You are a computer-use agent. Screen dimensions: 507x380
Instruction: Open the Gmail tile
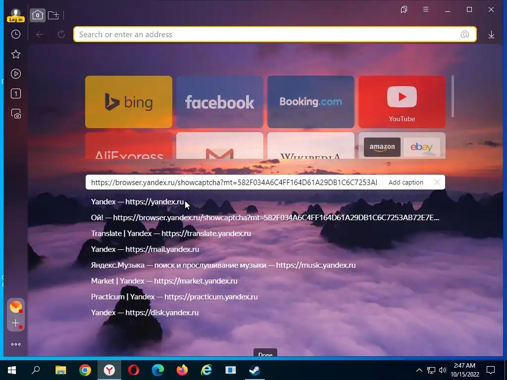[220, 146]
